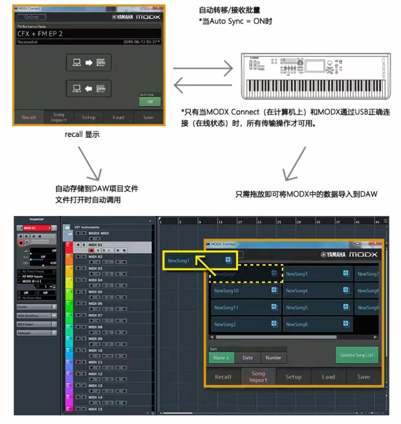Click VST Instruments folder icon
Viewport: 401px width, 424px height.
click(x=67, y=227)
